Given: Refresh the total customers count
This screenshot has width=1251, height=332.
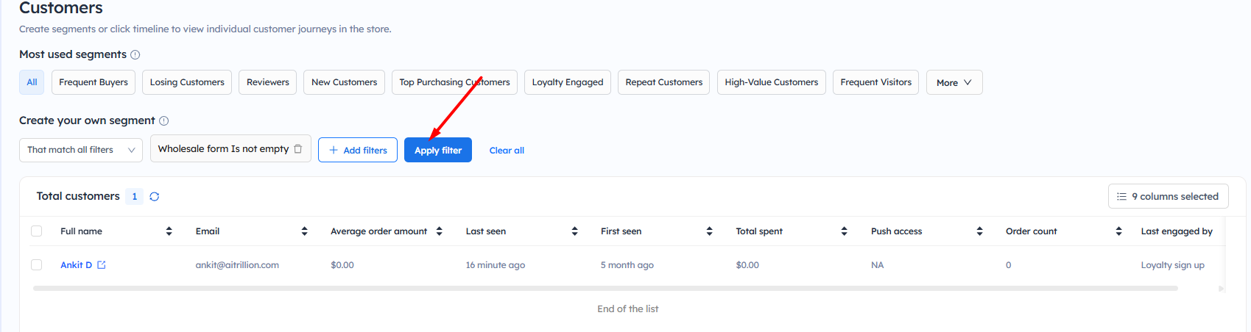Looking at the screenshot, I should click(x=155, y=197).
